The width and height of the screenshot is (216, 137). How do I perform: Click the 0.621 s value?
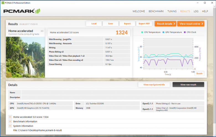pyautogui.click(x=109, y=39)
